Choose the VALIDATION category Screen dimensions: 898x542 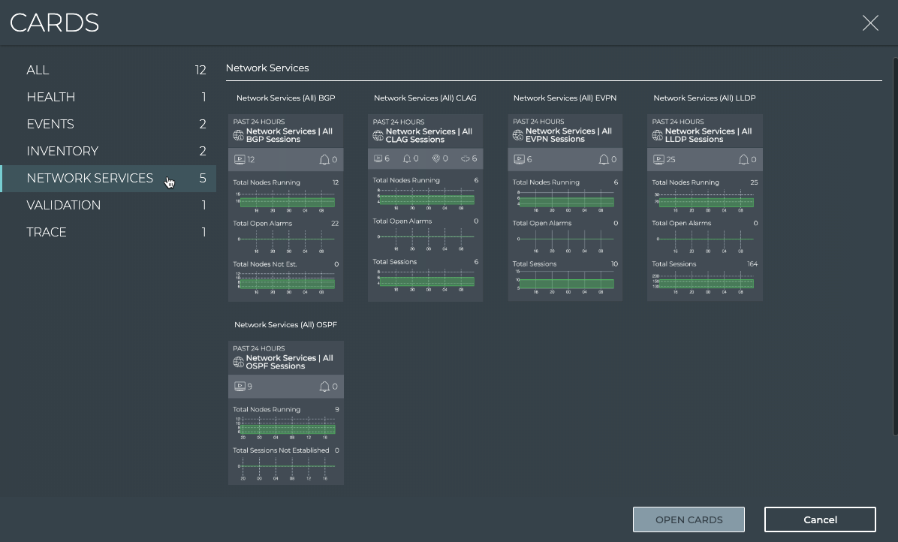pyautogui.click(x=63, y=205)
